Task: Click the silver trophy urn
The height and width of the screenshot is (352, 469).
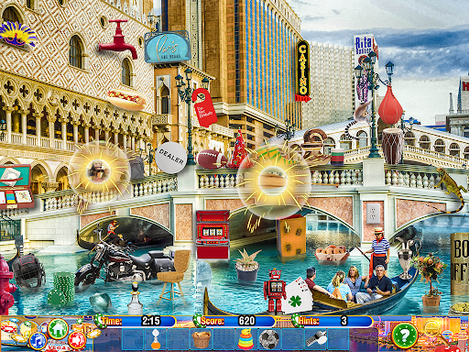Action: click(x=406, y=258)
